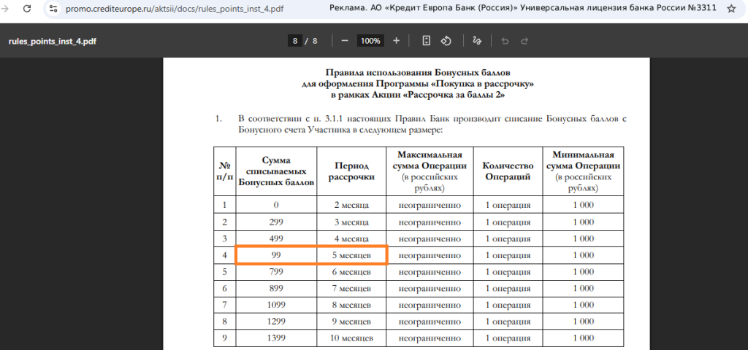Zoom in with the plus button
This screenshot has height=350, width=748.
[x=396, y=41]
